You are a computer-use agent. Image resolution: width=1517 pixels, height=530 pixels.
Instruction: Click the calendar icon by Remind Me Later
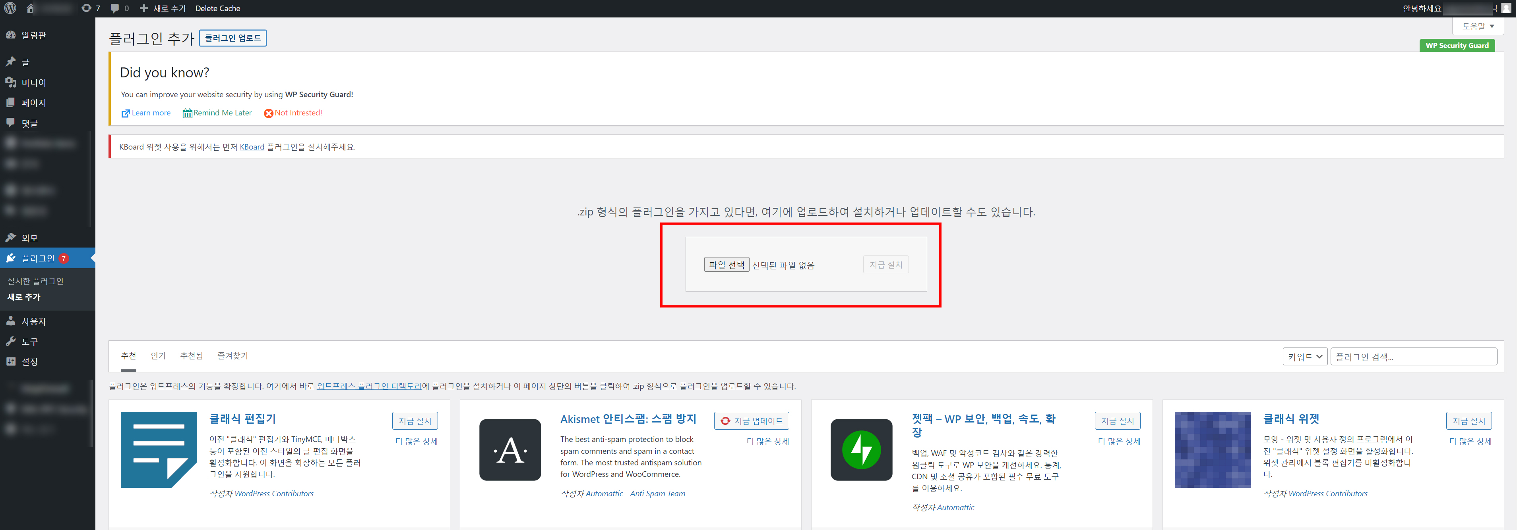coord(187,113)
